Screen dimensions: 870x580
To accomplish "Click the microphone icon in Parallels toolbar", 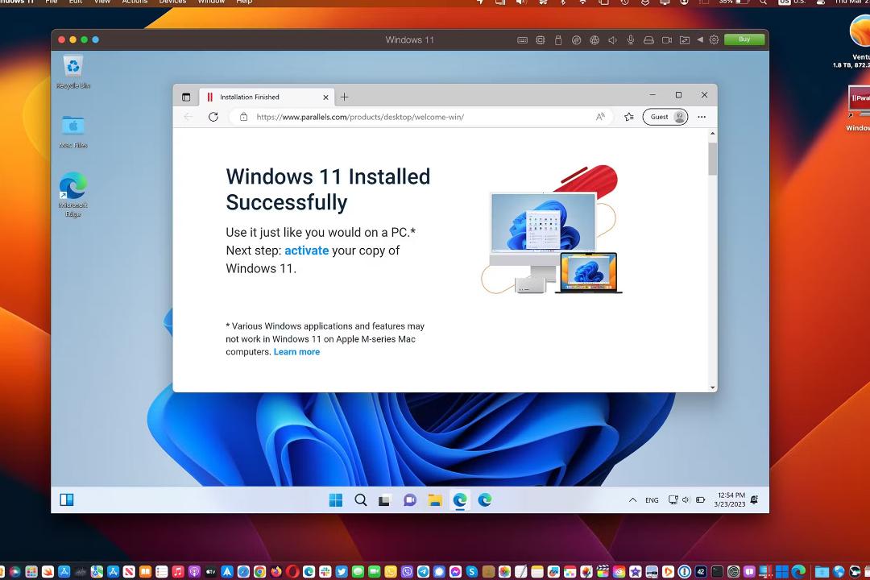I will pos(631,40).
